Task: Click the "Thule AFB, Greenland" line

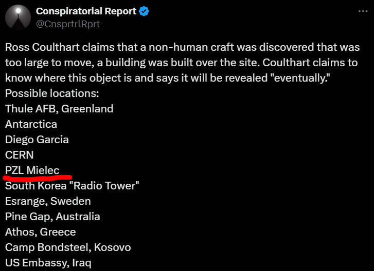Action: tap(59, 109)
